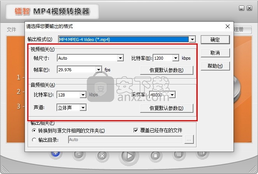Open help with the 帮助(H) button
Screen dimensions: 258x174
pyautogui.click(x=215, y=66)
